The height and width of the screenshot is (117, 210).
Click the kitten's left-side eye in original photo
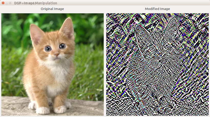(48, 48)
